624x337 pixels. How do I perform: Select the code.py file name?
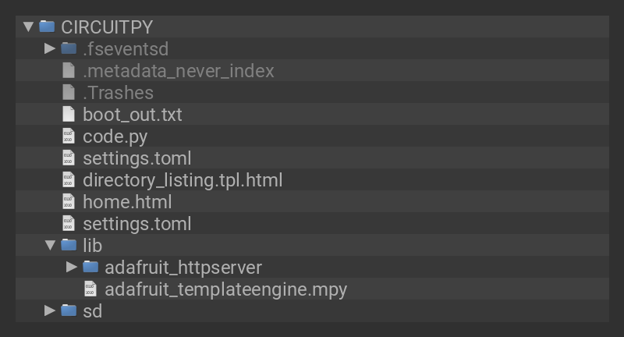pyautogui.click(x=115, y=137)
